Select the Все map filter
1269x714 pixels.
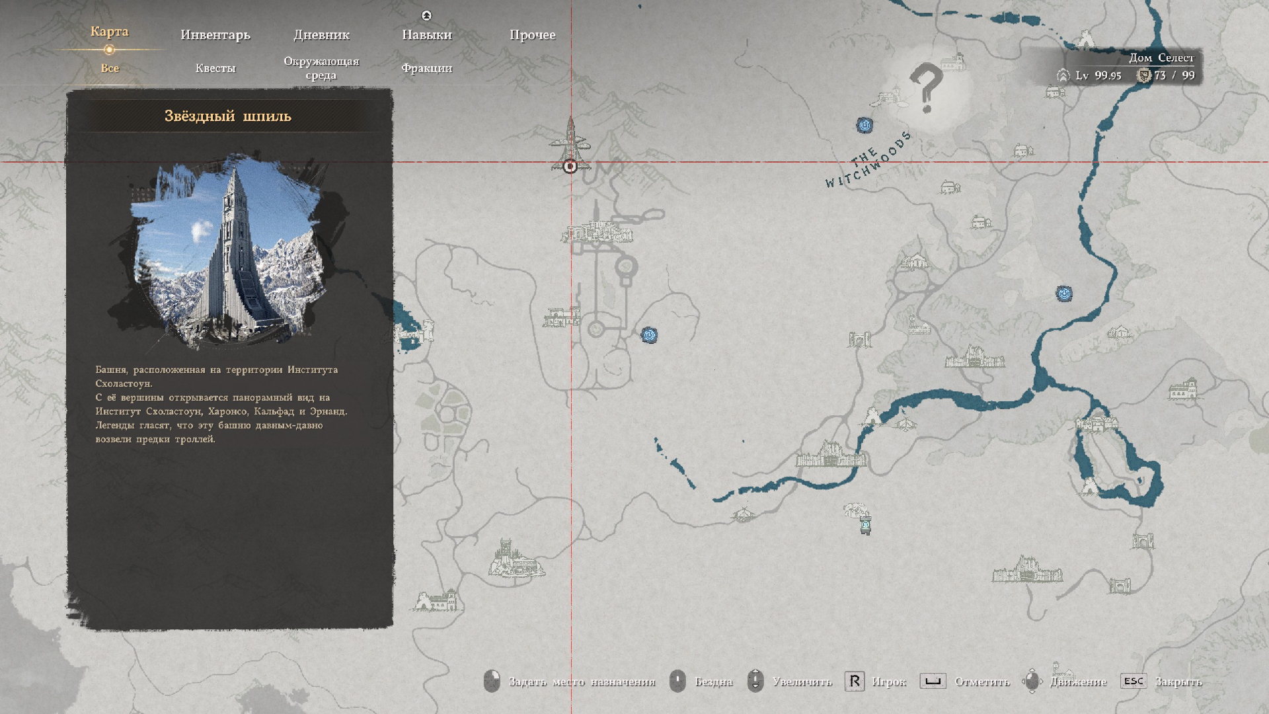coord(110,68)
